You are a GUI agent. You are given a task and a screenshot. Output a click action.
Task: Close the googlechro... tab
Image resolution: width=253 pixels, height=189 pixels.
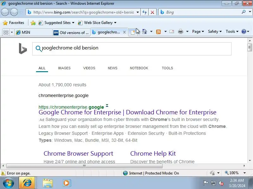pyautogui.click(x=124, y=32)
